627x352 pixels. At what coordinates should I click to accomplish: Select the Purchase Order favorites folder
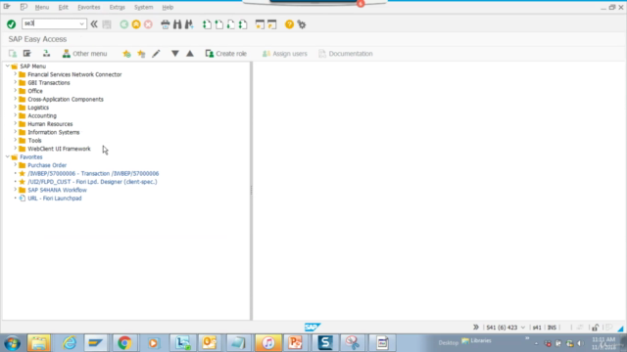pos(47,165)
